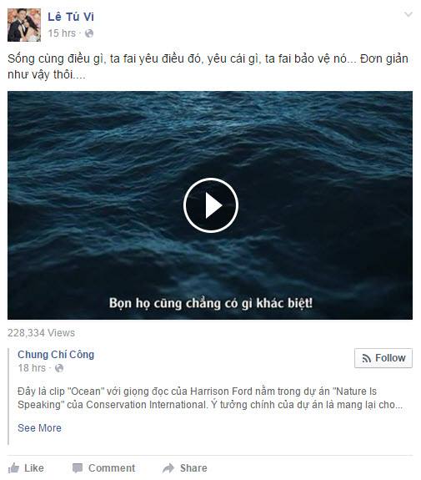Follow Chung Chí Công
421x480 pixels.
[x=383, y=358]
